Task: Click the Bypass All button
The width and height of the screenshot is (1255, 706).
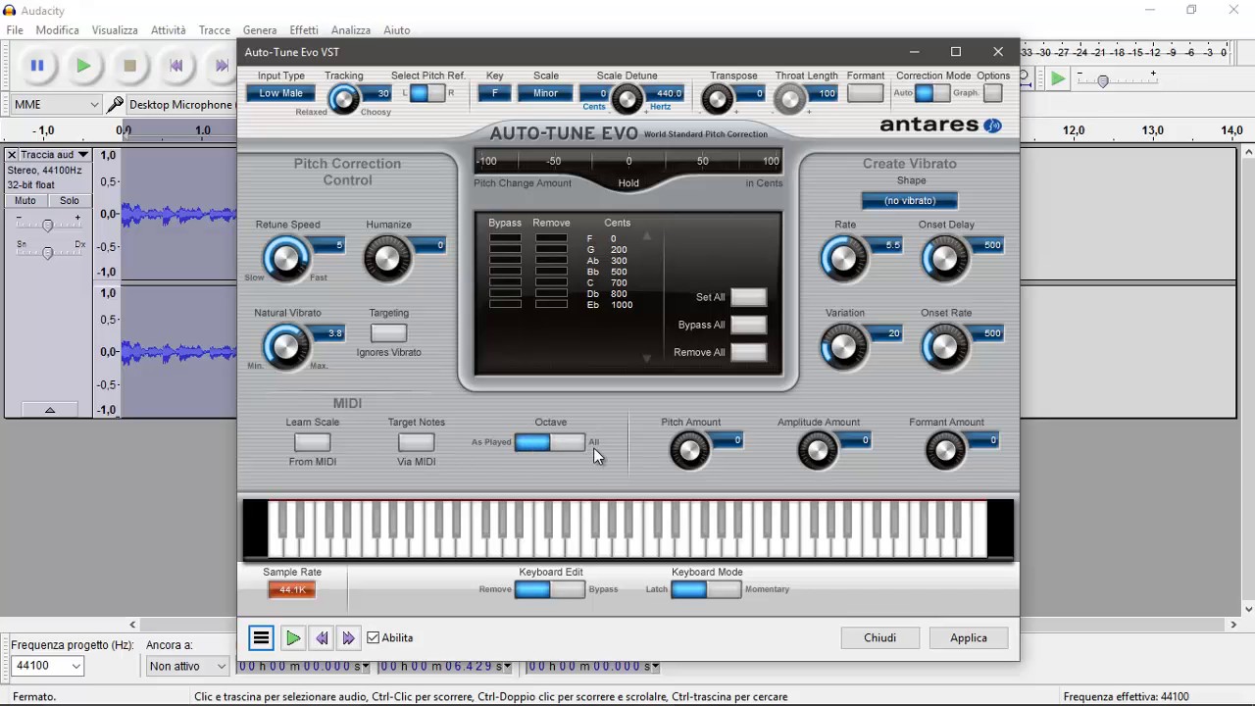Action: [748, 325]
